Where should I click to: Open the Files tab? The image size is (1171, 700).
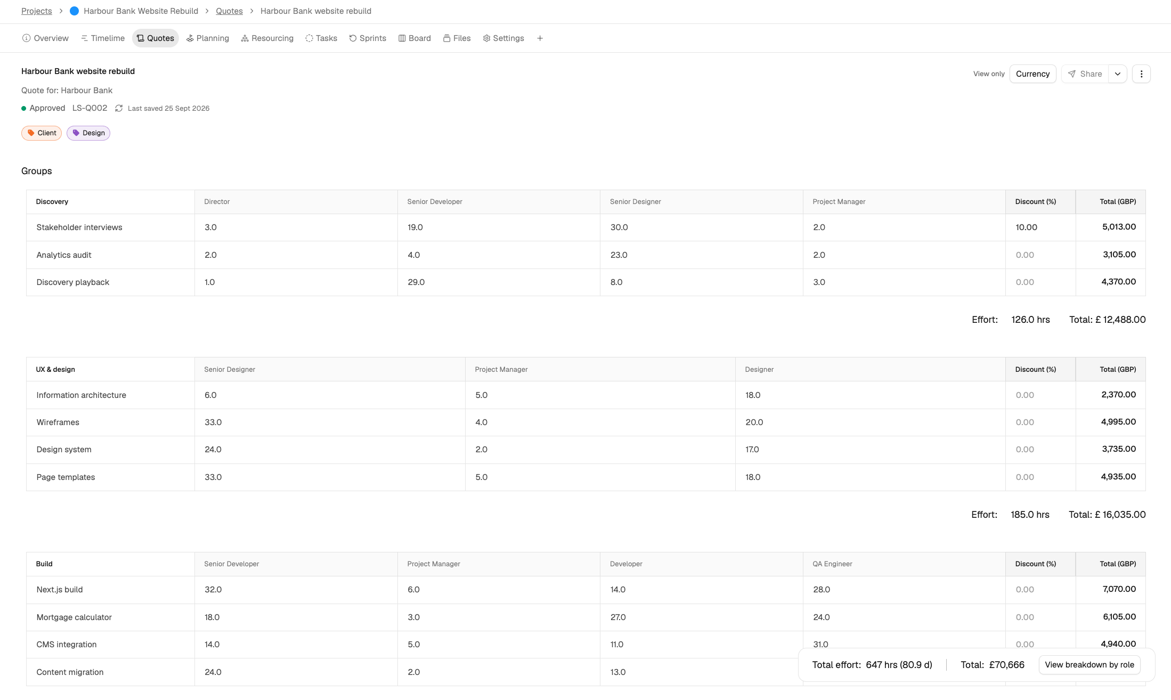point(457,38)
